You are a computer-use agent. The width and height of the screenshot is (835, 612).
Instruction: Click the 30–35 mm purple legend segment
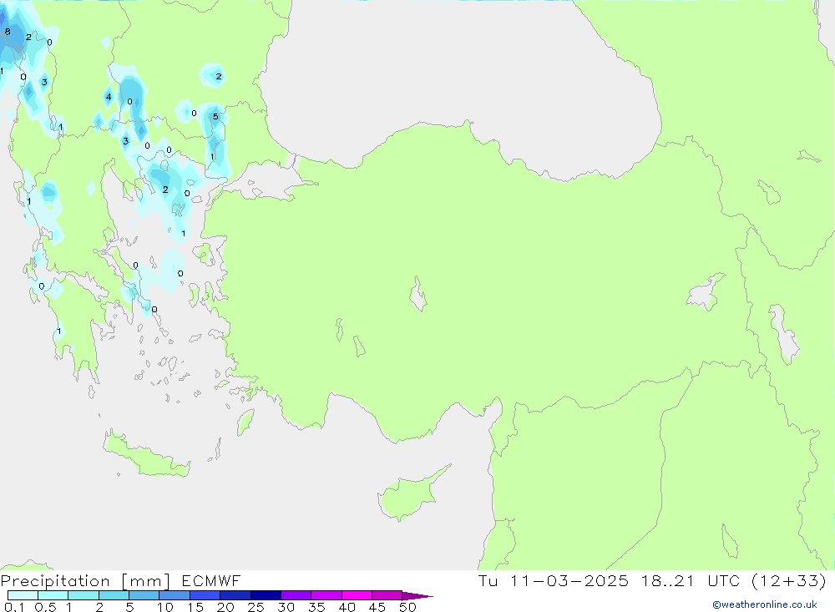tap(296, 595)
